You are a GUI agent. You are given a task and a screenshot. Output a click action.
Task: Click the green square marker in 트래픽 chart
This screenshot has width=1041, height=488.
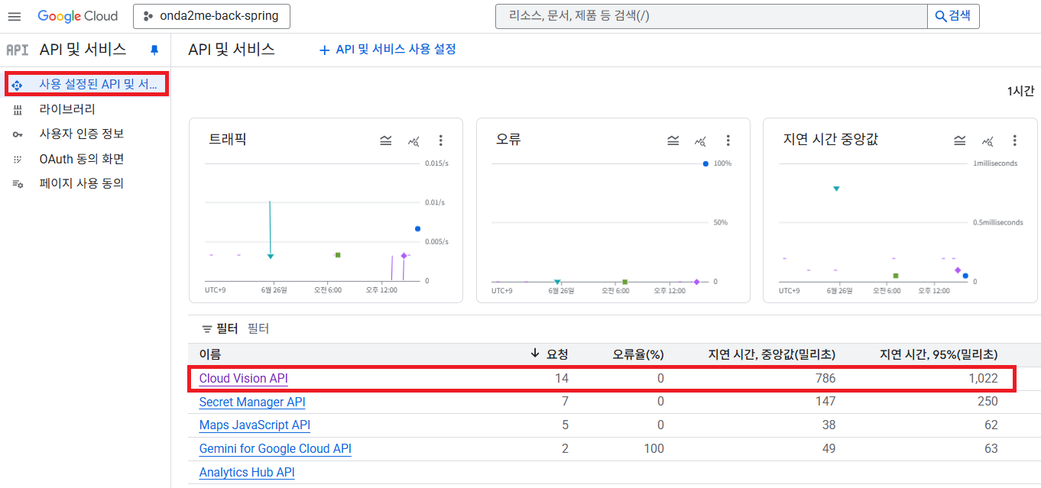click(x=337, y=254)
